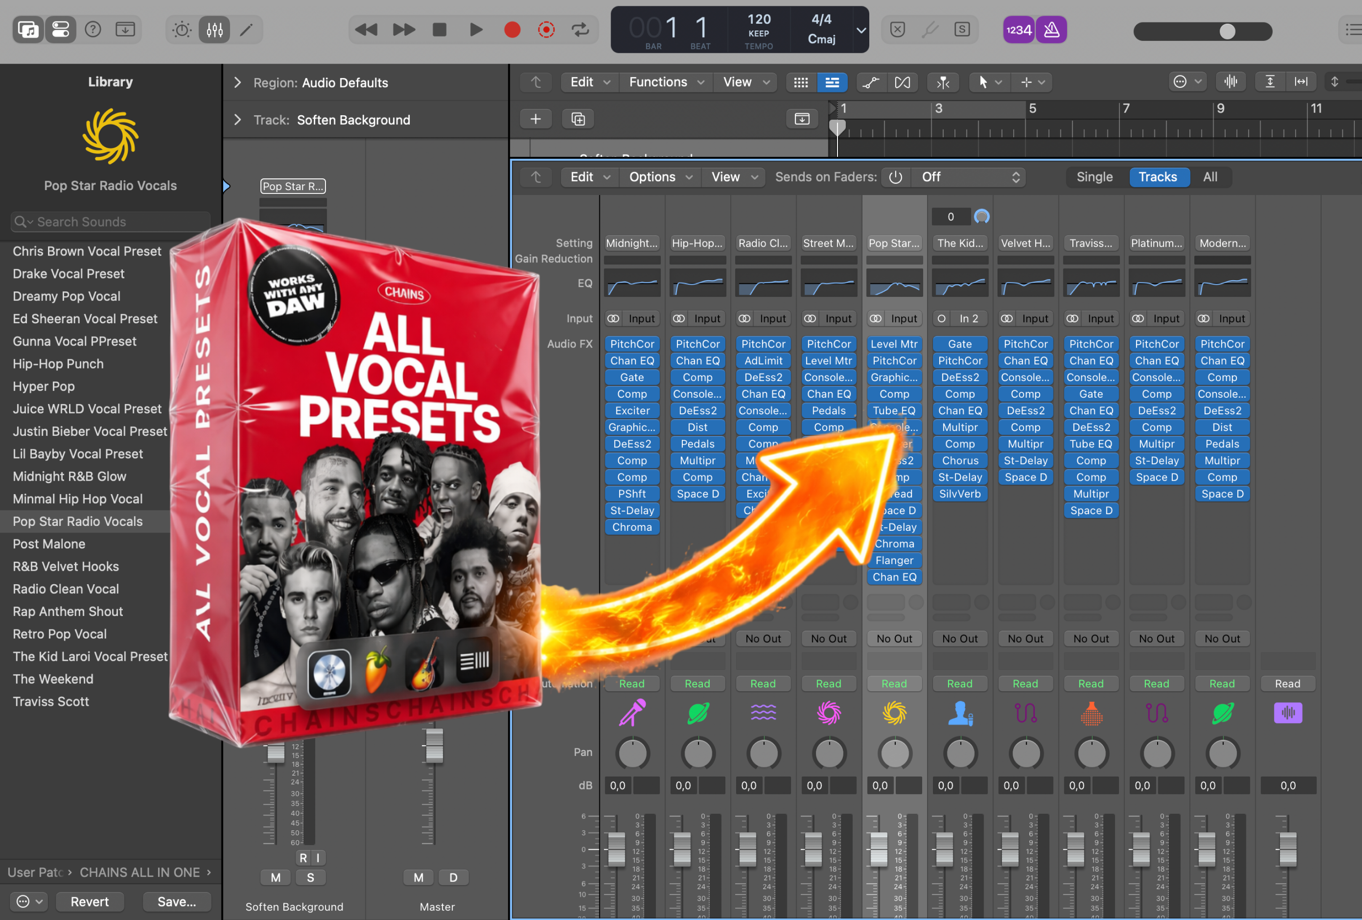Open the Mixer Options menu
Image resolution: width=1362 pixels, height=920 pixels.
(x=660, y=177)
